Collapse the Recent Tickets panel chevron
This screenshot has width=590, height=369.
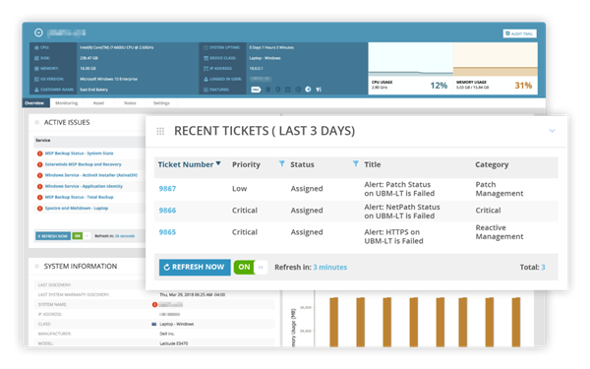pyautogui.click(x=552, y=131)
